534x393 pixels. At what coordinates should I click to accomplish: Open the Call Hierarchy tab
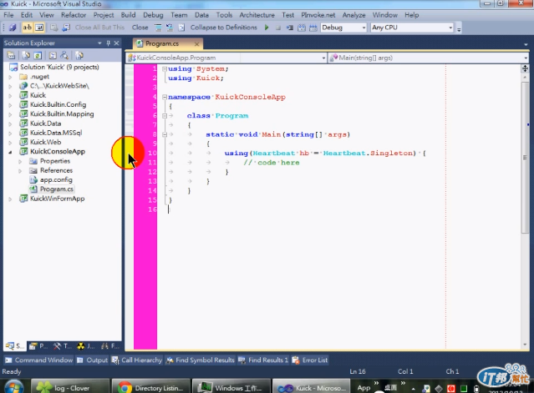click(137, 360)
